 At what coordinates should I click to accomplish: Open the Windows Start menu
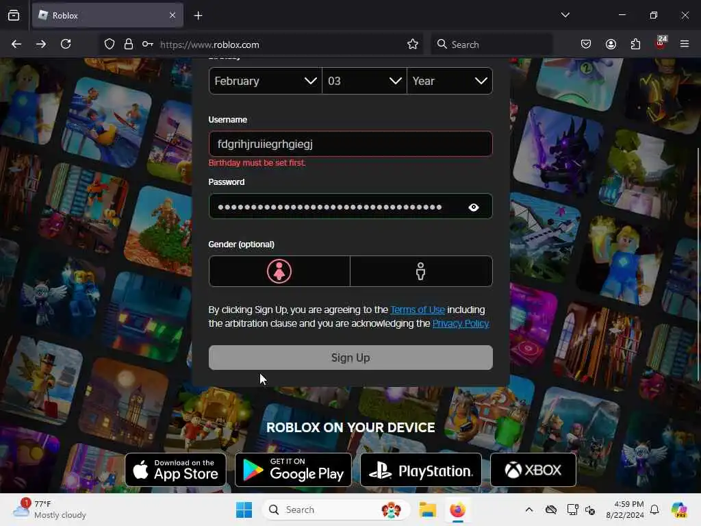(244, 510)
